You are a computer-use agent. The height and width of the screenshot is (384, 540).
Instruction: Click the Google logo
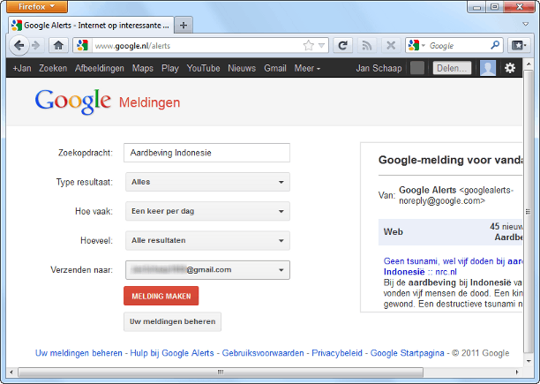click(x=72, y=102)
